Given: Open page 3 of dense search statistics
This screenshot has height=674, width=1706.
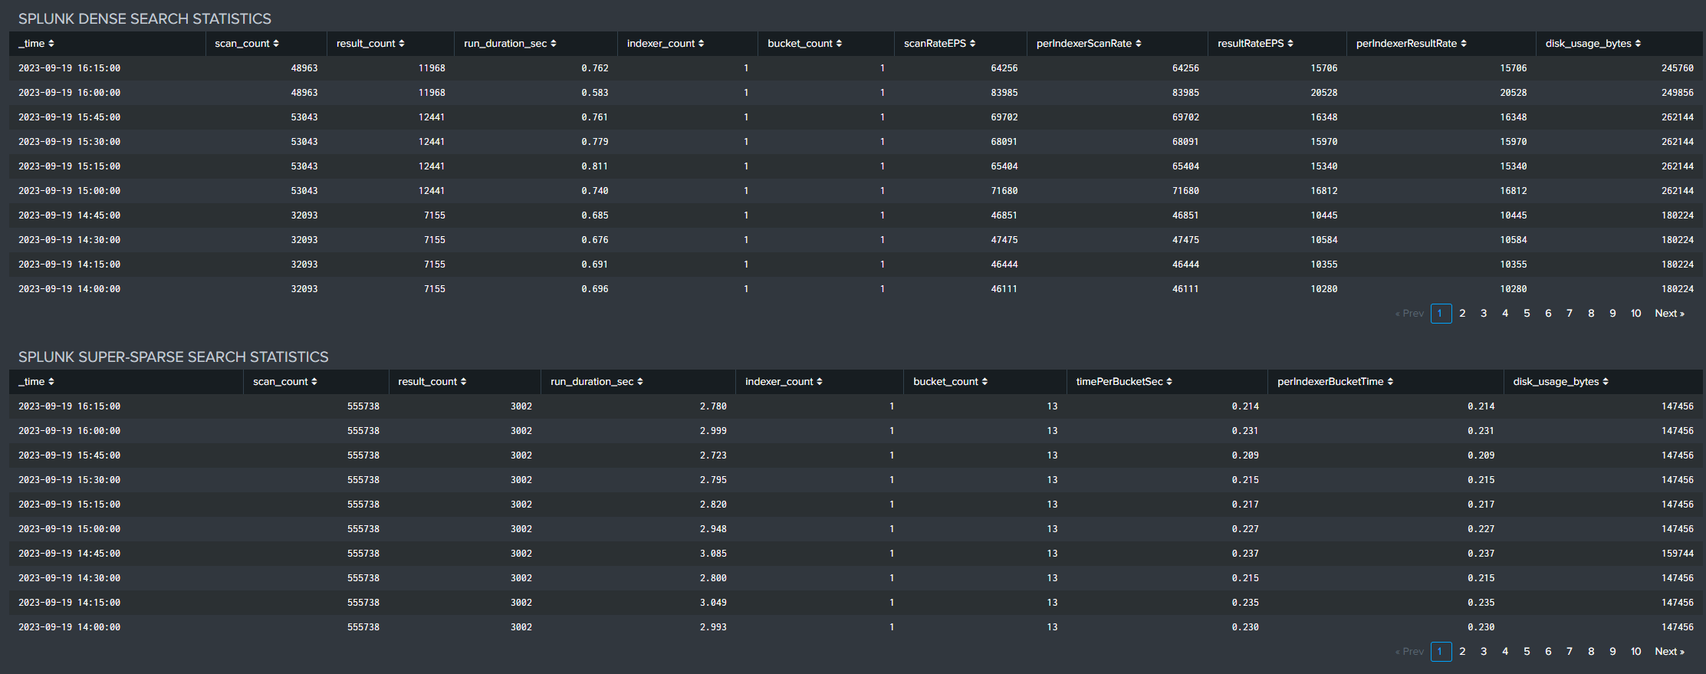Looking at the screenshot, I should (1484, 314).
